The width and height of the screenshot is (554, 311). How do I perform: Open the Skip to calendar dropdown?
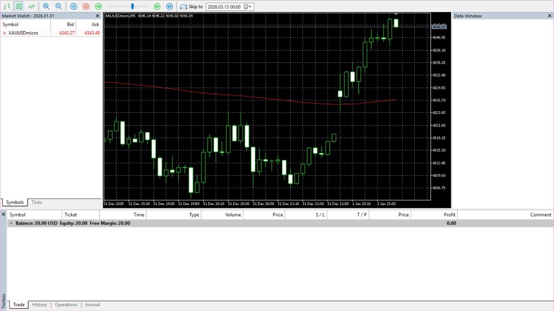(248, 7)
